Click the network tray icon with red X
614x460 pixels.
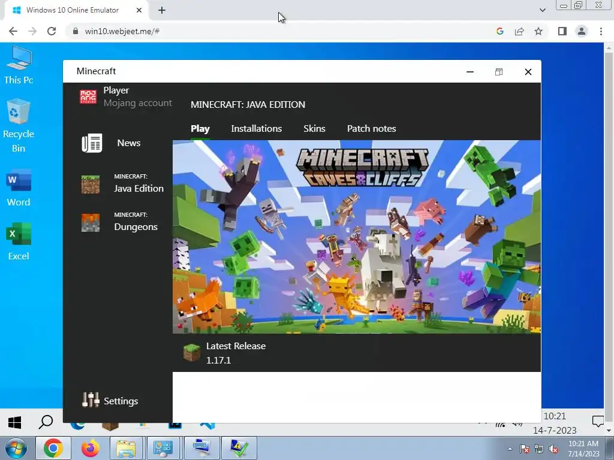tap(539, 449)
